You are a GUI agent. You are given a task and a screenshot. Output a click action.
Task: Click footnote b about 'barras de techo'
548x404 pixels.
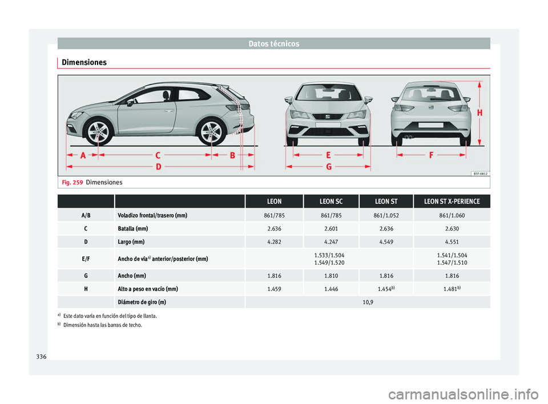coord(100,325)
